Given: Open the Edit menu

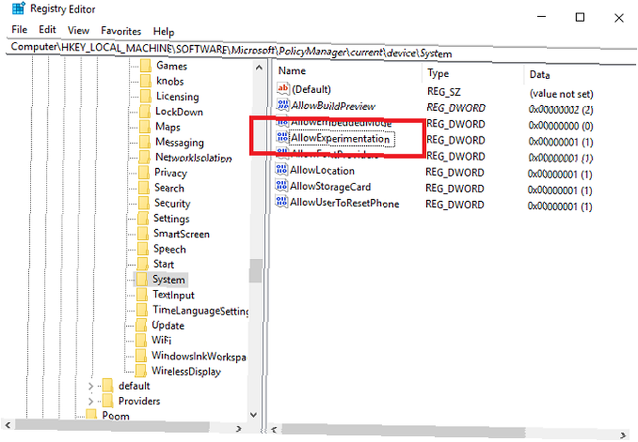Looking at the screenshot, I should pos(47,30).
